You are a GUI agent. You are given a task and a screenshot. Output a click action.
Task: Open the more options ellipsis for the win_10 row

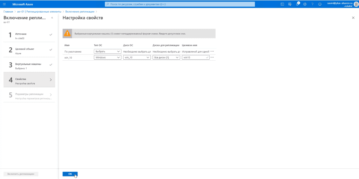point(212,58)
